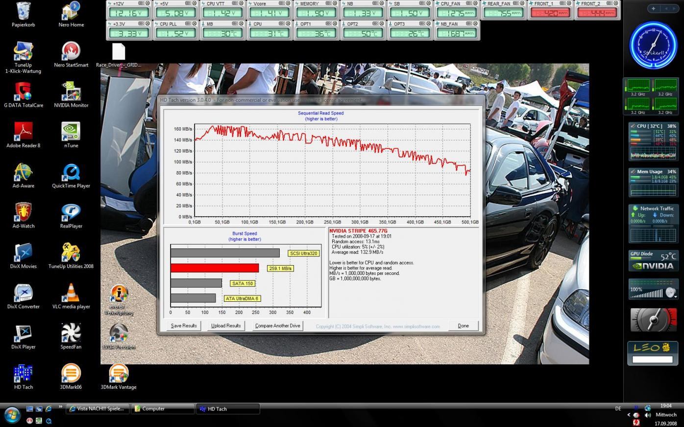Open everest Verknüpfung shortcut
Screen dimensions: 684x427
tap(119, 300)
